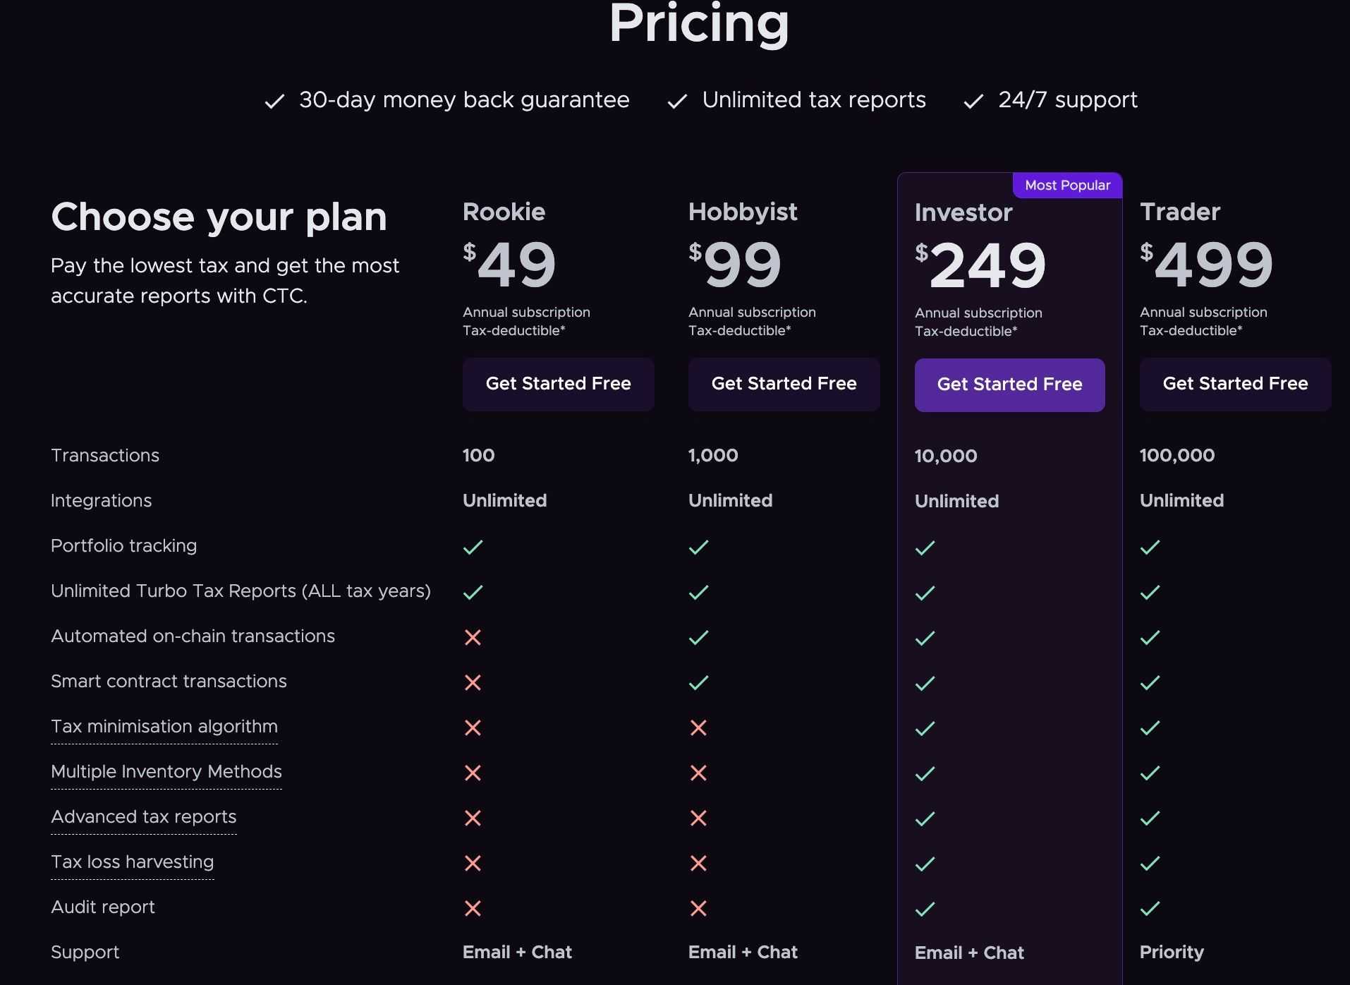The height and width of the screenshot is (985, 1350).
Task: Click the Automated on-chain transactions X under Rookie
Action: coord(473,637)
